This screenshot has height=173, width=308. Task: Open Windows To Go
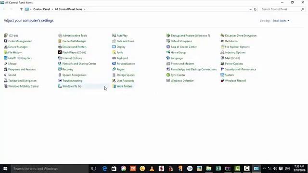[x=72, y=86]
